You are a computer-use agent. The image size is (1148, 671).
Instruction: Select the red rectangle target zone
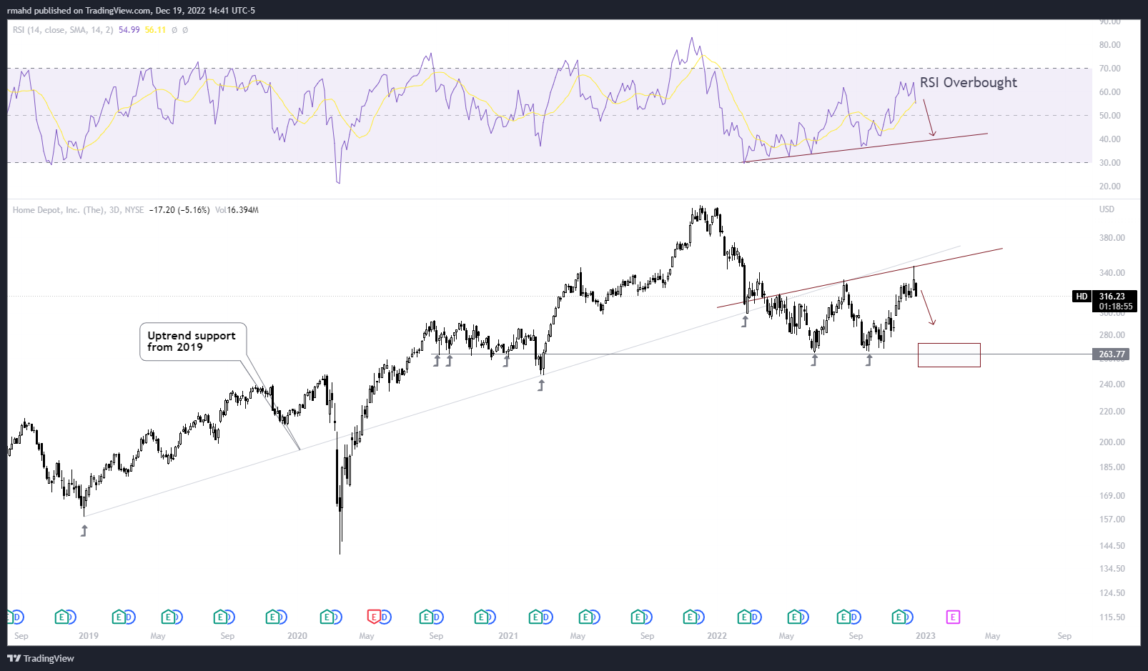pos(949,355)
